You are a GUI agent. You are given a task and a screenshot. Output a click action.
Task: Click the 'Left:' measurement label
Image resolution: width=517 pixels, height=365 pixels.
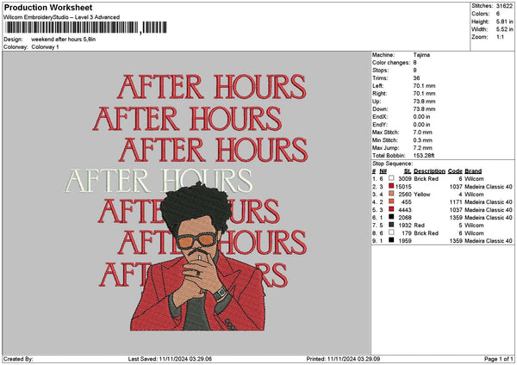[x=377, y=86]
